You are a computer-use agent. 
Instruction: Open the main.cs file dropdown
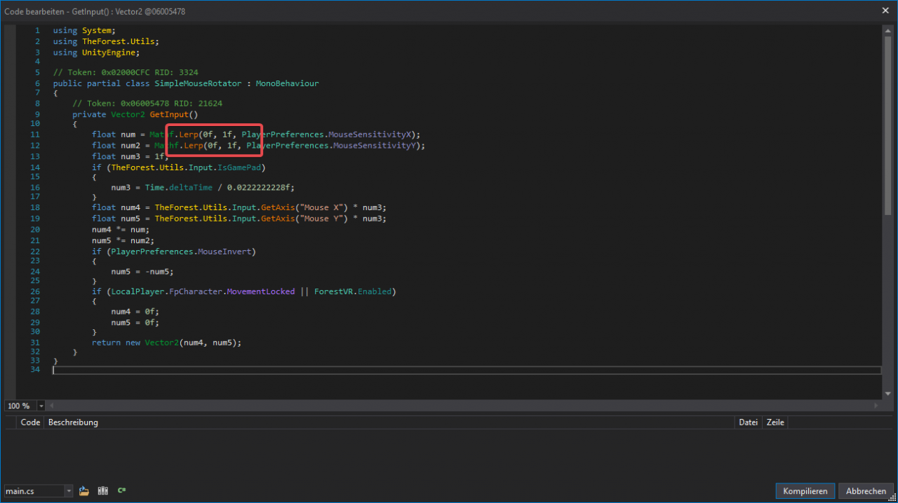click(68, 491)
